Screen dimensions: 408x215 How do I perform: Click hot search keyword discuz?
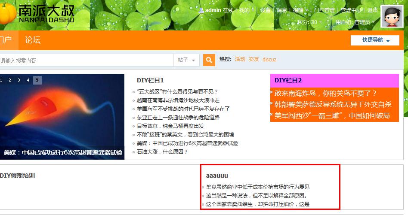(269, 59)
